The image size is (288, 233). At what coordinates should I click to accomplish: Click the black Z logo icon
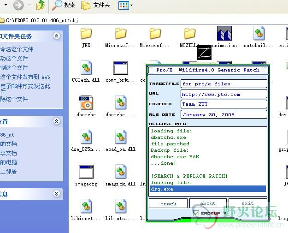coord(204,53)
